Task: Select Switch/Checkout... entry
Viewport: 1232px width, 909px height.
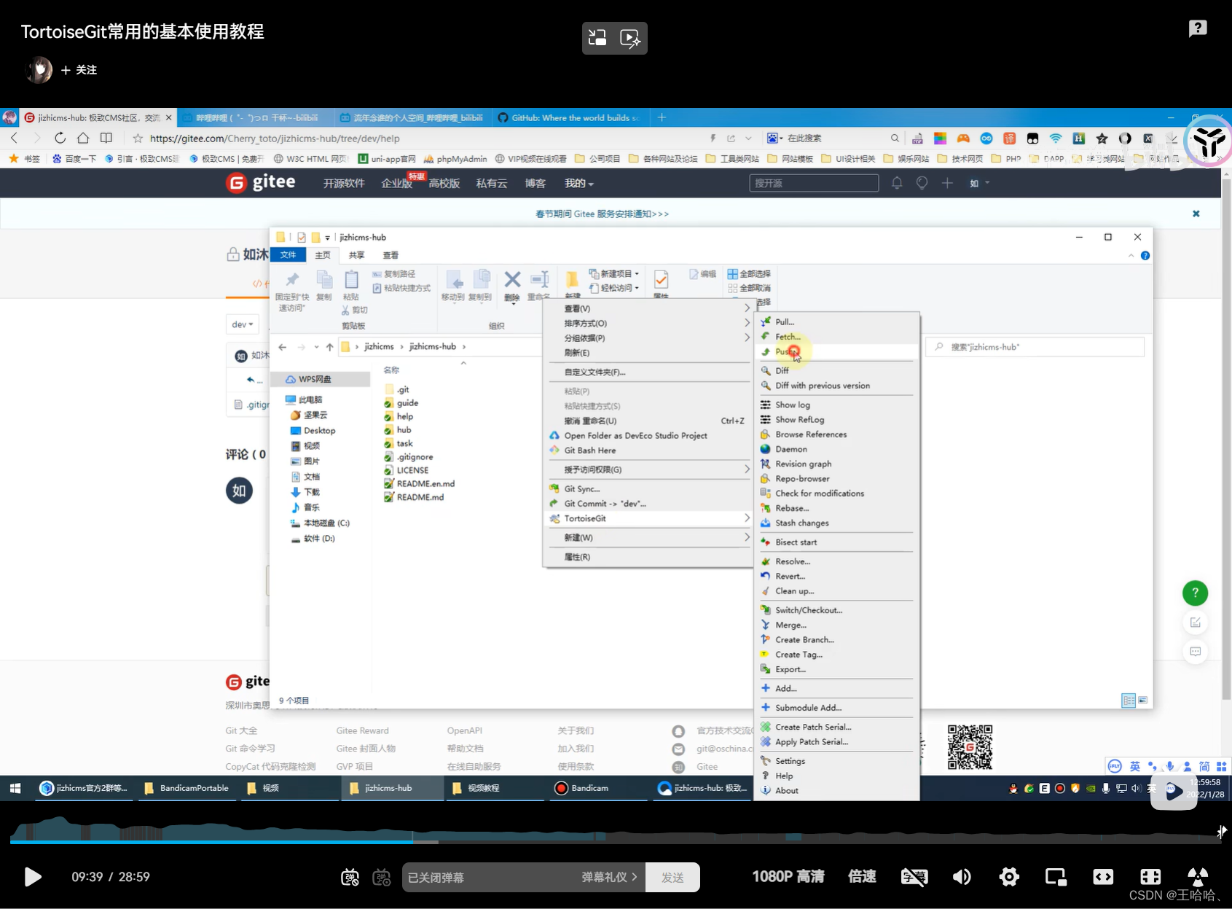Action: 808,610
